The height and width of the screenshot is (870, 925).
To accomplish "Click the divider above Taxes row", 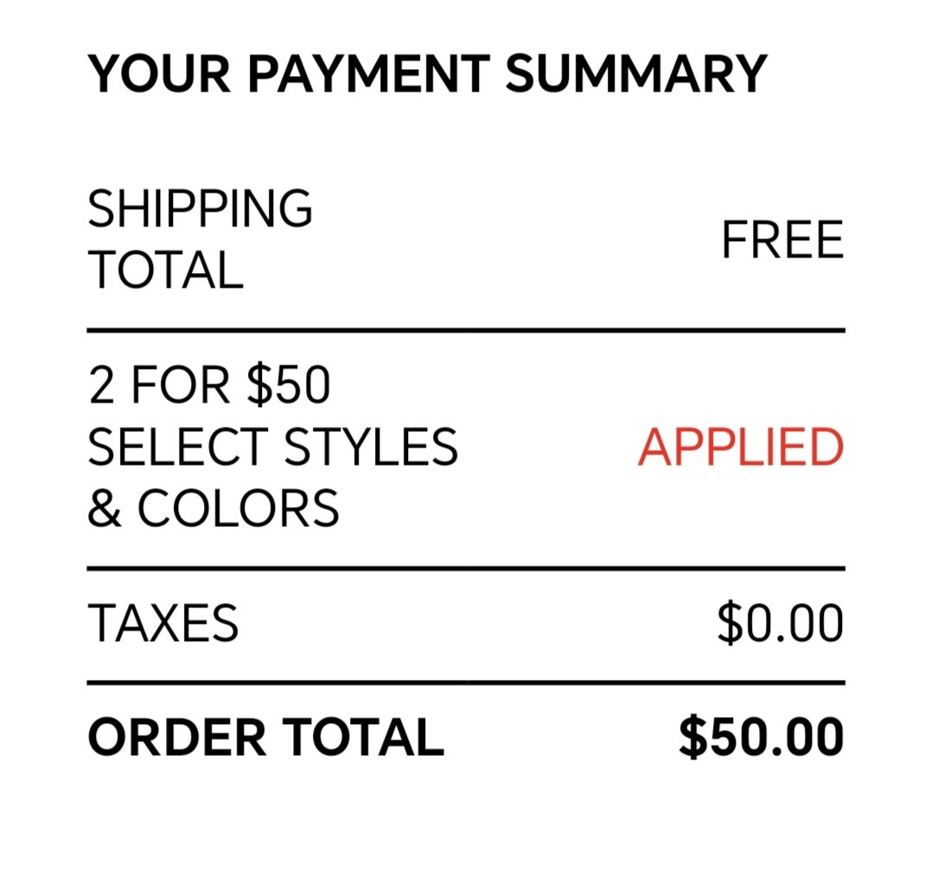I will pos(466,568).
